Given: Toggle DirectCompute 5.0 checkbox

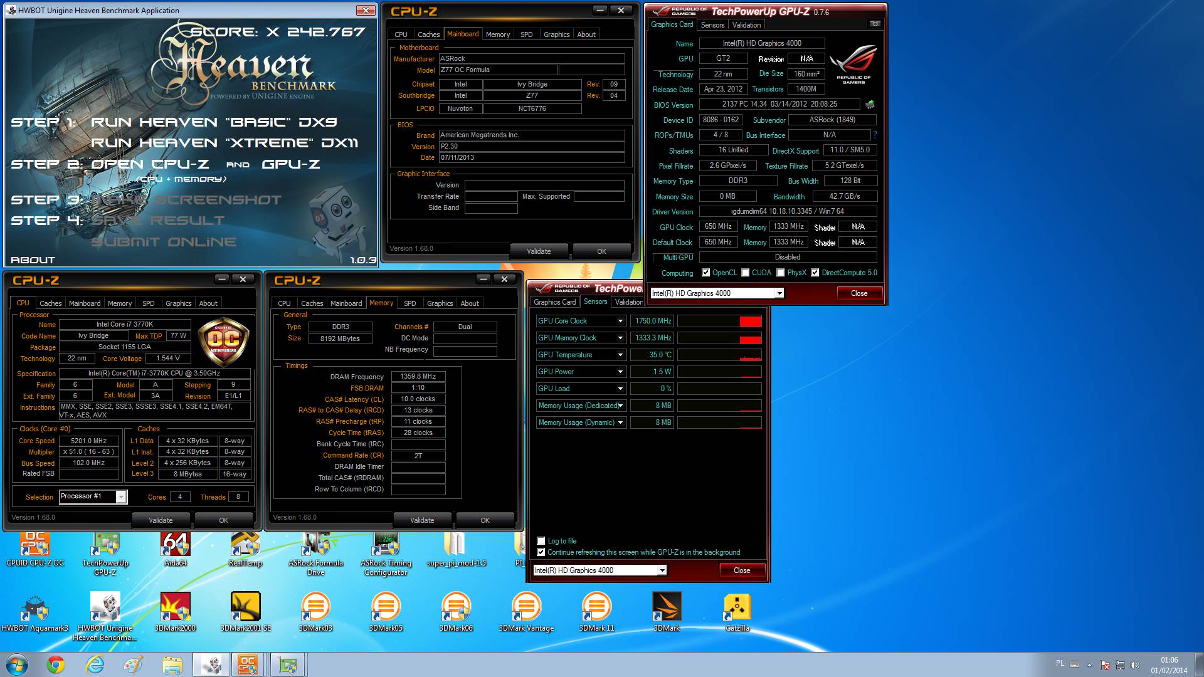Looking at the screenshot, I should [x=815, y=273].
